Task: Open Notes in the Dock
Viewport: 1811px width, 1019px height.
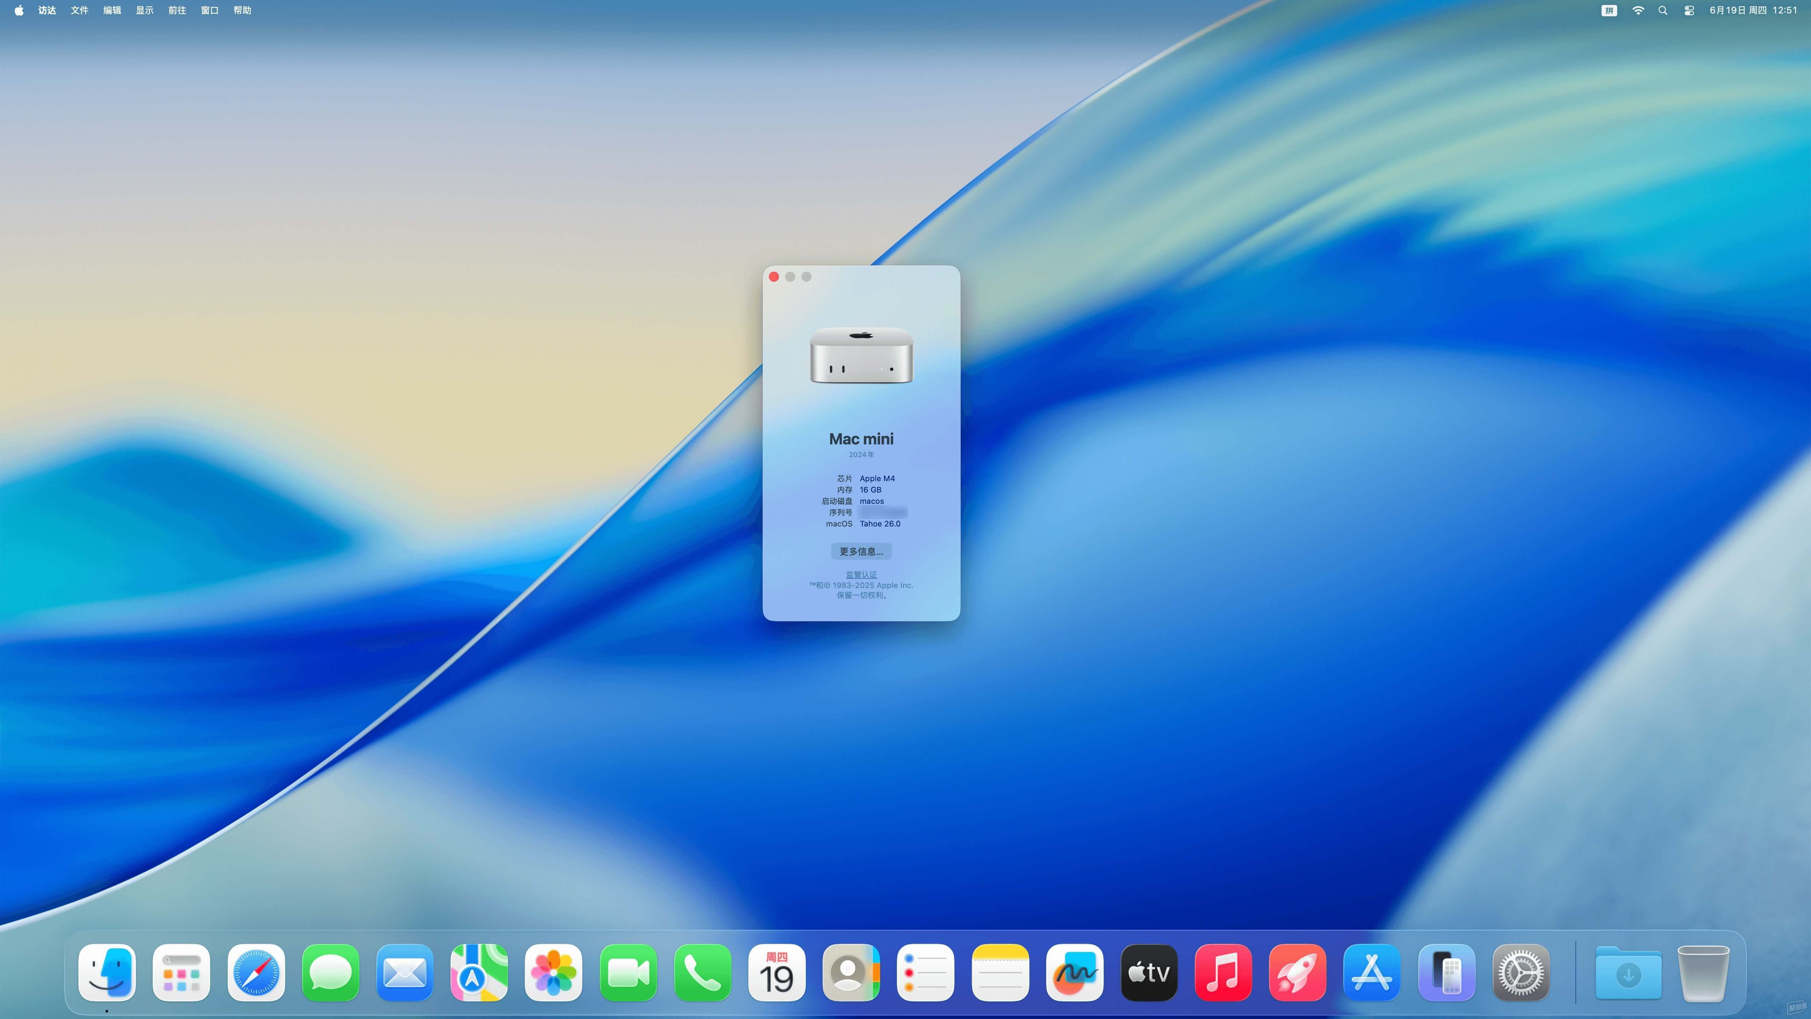Action: tap(1000, 973)
